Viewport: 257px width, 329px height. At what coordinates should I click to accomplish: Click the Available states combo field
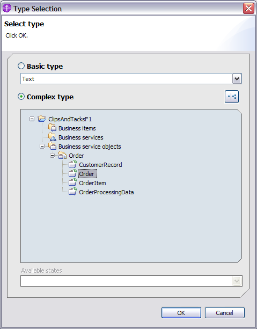click(x=131, y=281)
